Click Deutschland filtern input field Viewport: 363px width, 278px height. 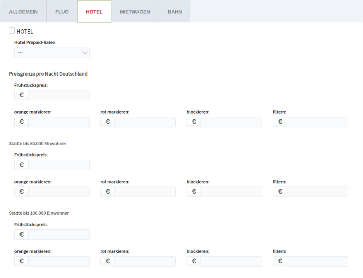[317, 122]
